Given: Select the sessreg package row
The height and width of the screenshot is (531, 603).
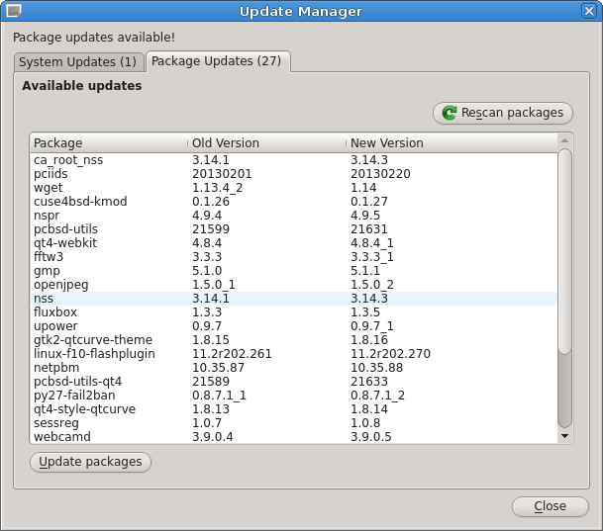Looking at the screenshot, I should tap(293, 423).
